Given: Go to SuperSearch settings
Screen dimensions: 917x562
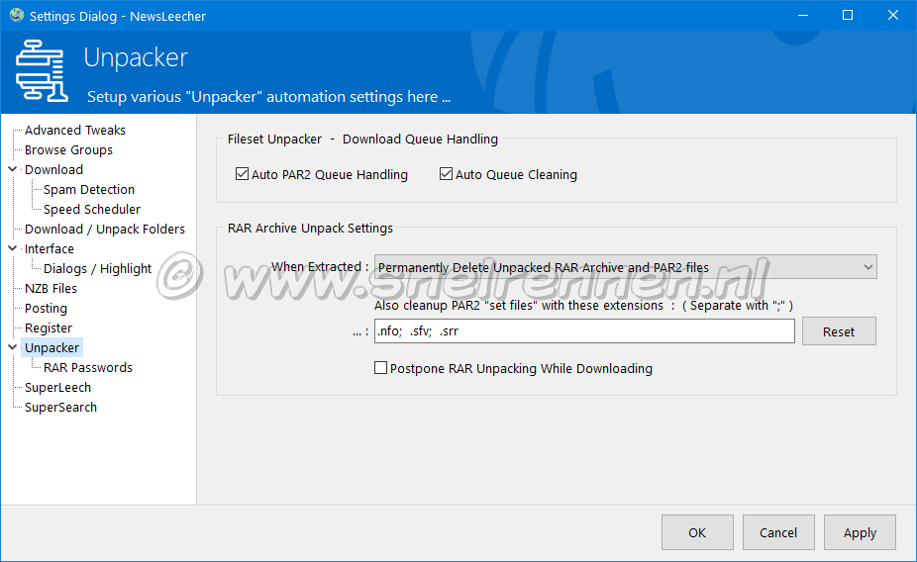Looking at the screenshot, I should (60, 408).
